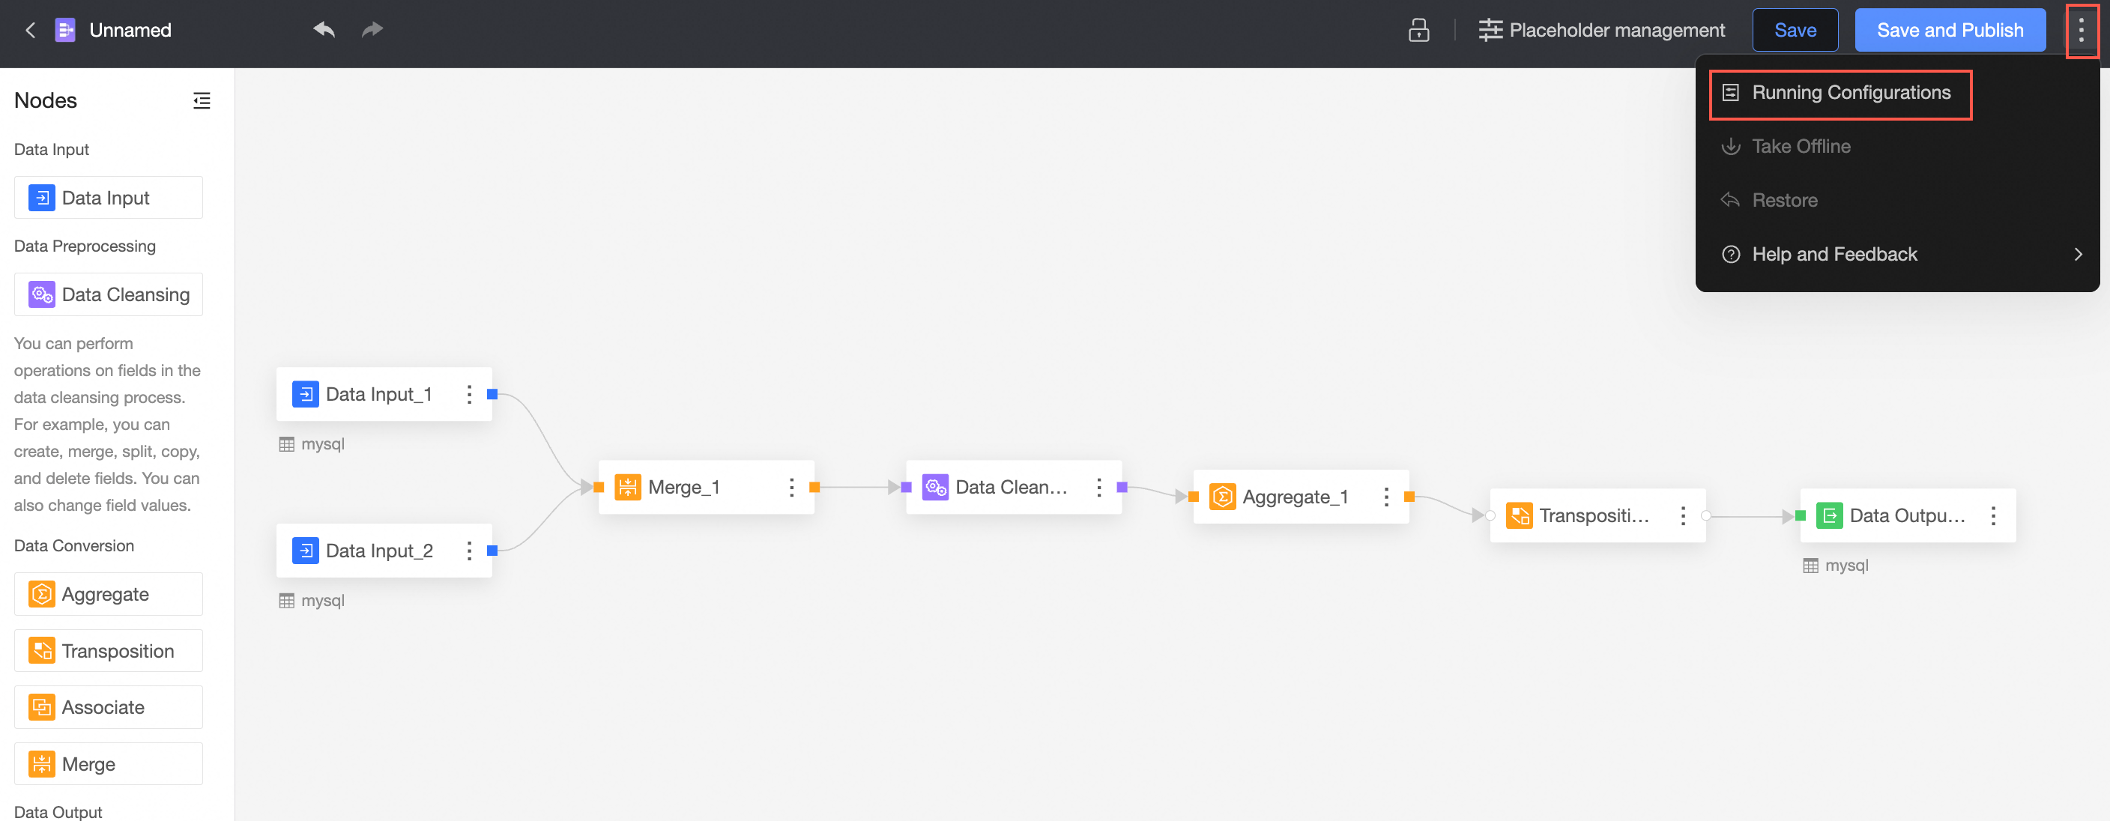Click the redo arrow icon
The width and height of the screenshot is (2110, 821).
[372, 30]
